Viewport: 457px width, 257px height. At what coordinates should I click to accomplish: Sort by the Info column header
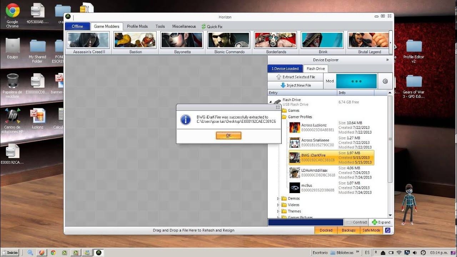pos(356,93)
